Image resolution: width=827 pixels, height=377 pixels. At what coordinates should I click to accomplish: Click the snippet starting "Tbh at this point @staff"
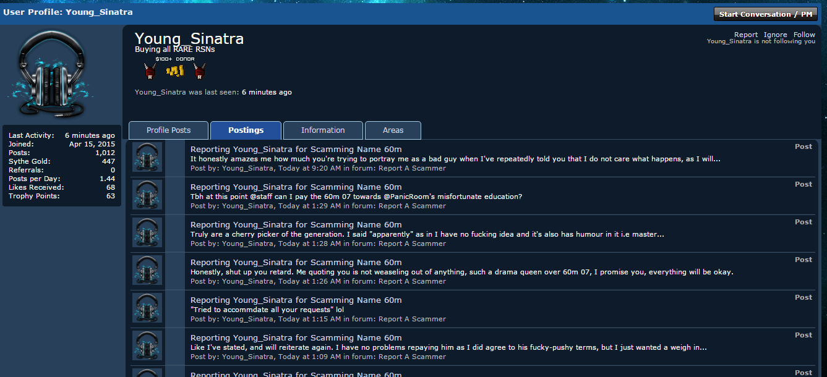tap(356, 197)
